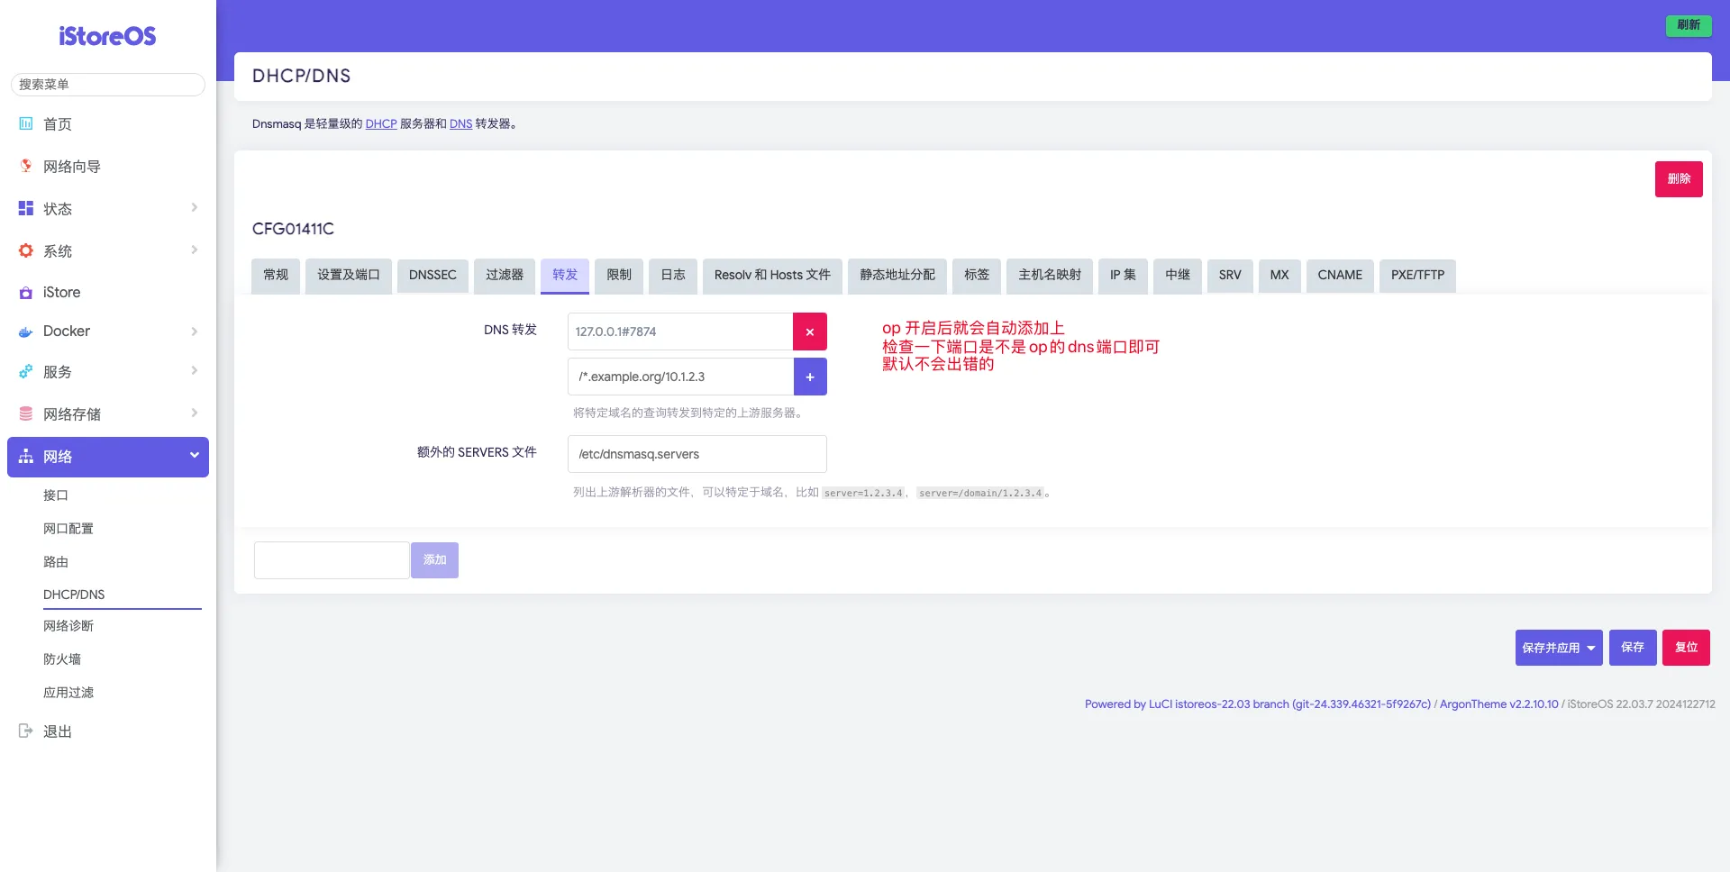Viewport: 1730px width, 872px height.
Task: Collapse the network (网络) menu section
Action: tap(194, 456)
